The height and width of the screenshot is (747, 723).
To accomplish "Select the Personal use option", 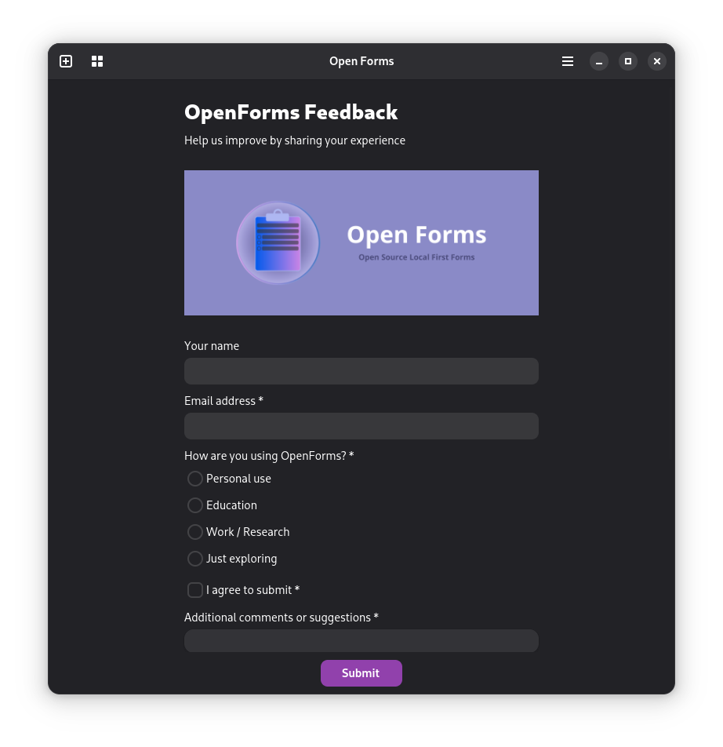I will pos(194,479).
